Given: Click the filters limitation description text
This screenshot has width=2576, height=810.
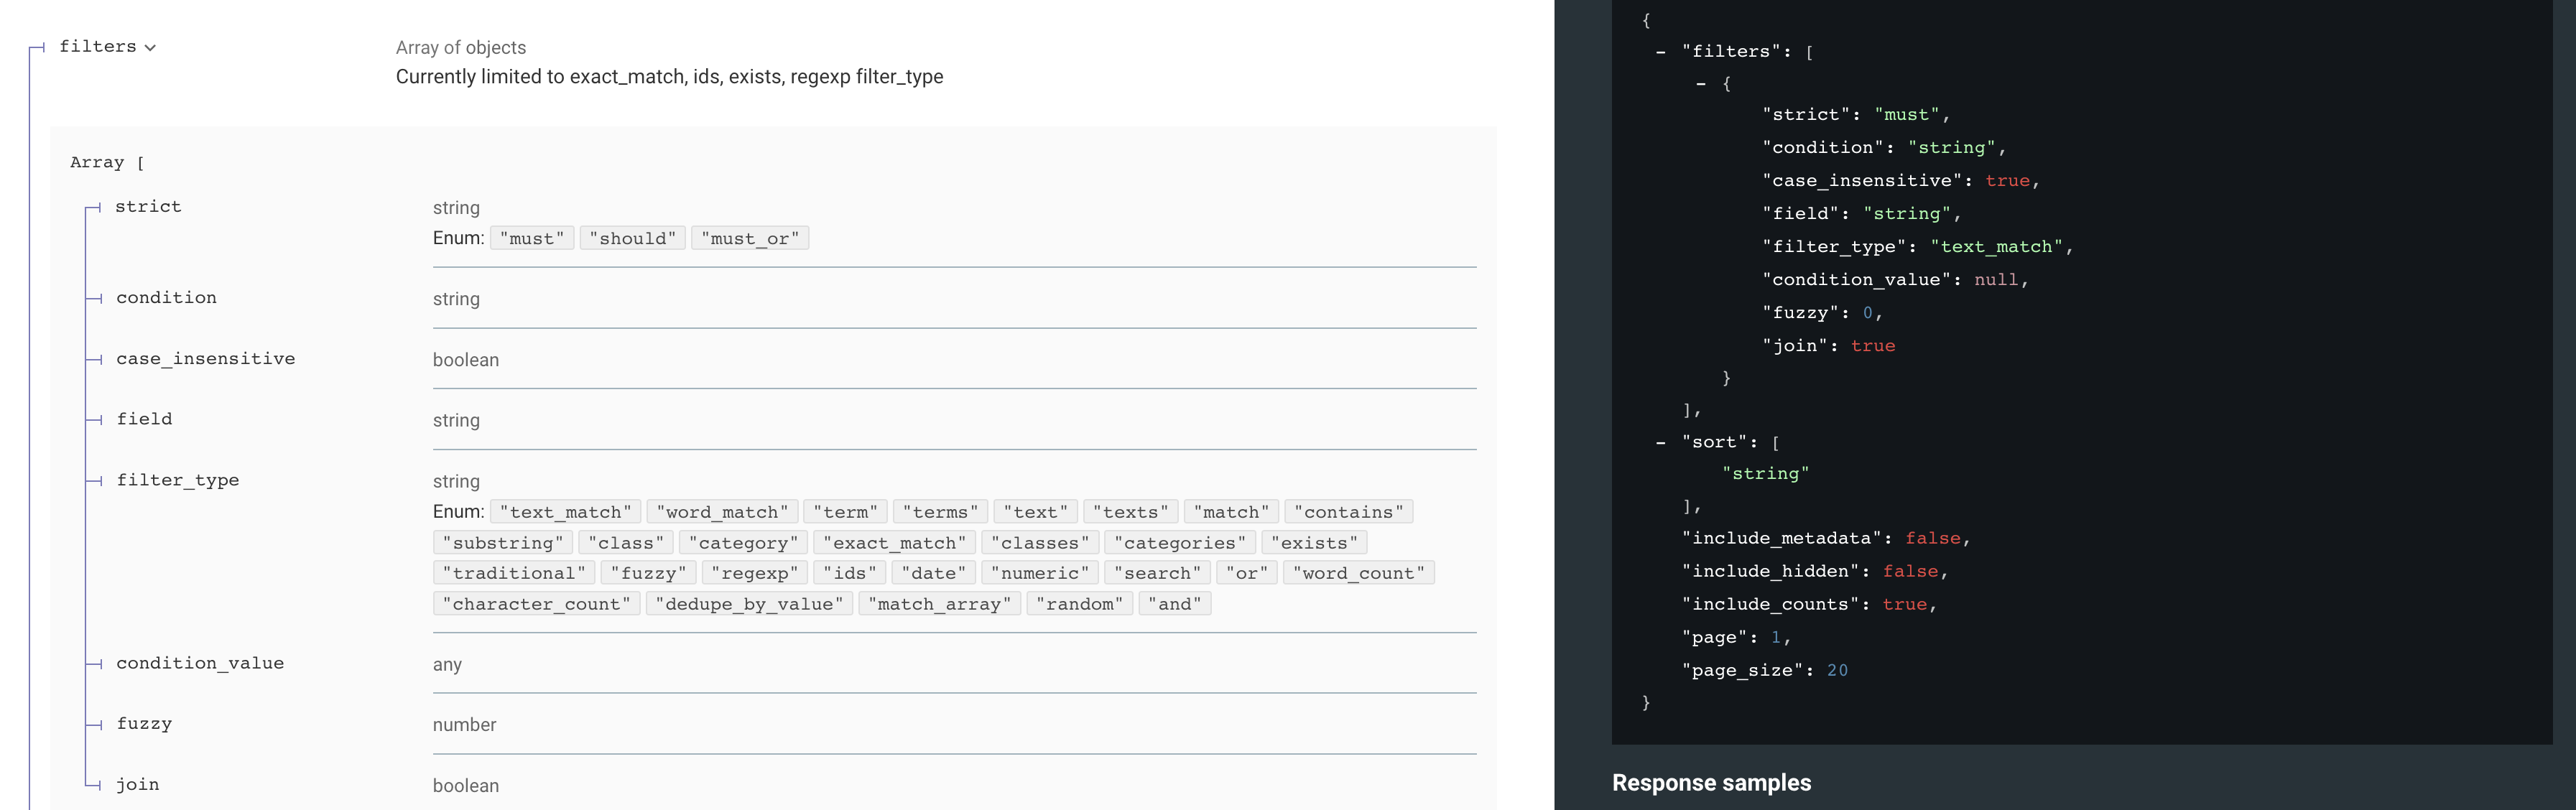Looking at the screenshot, I should 669,77.
